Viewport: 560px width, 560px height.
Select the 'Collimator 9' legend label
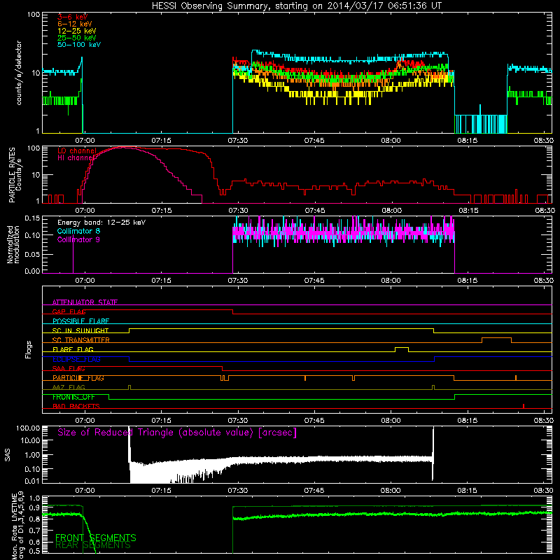(x=78, y=239)
